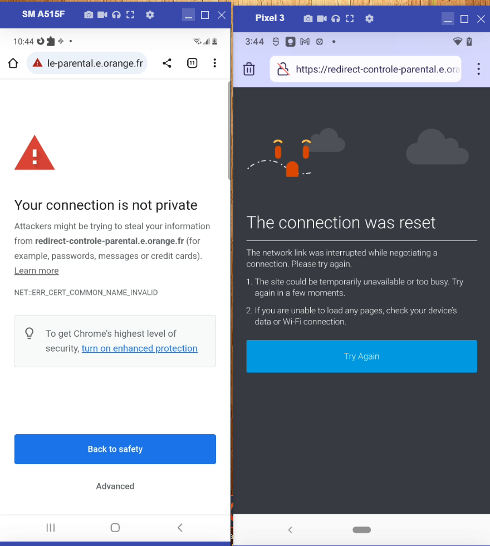Open the three-dot menu in the Pixel 3 browser
Viewport: 490px width, 546px height.
click(x=478, y=68)
